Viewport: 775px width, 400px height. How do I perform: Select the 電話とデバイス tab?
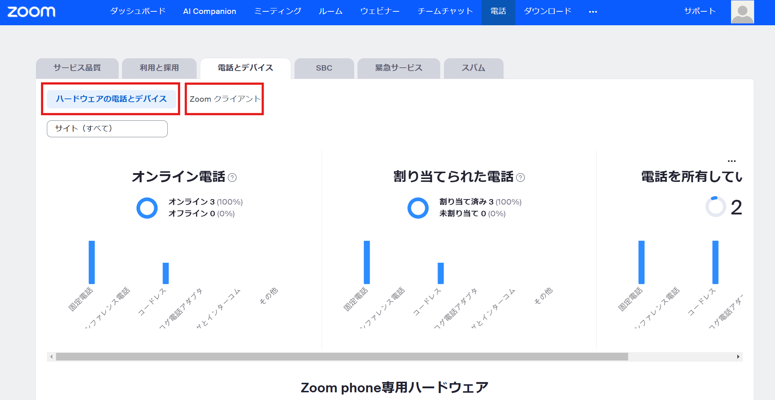[x=245, y=68]
